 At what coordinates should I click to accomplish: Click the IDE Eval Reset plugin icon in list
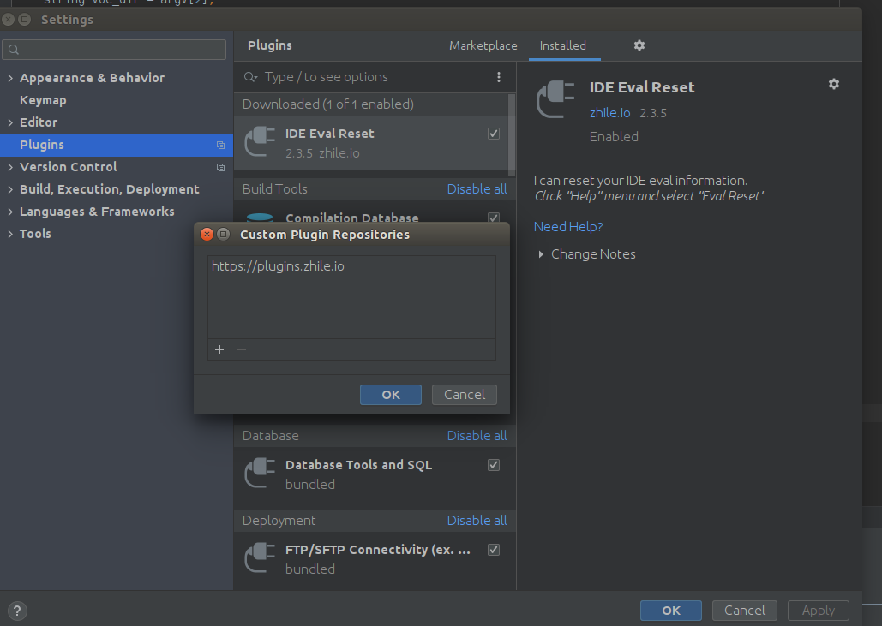(260, 142)
